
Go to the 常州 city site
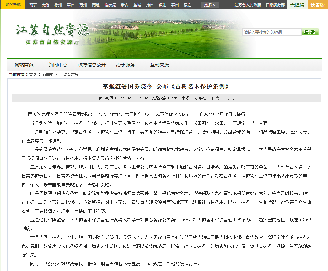(71, 5)
